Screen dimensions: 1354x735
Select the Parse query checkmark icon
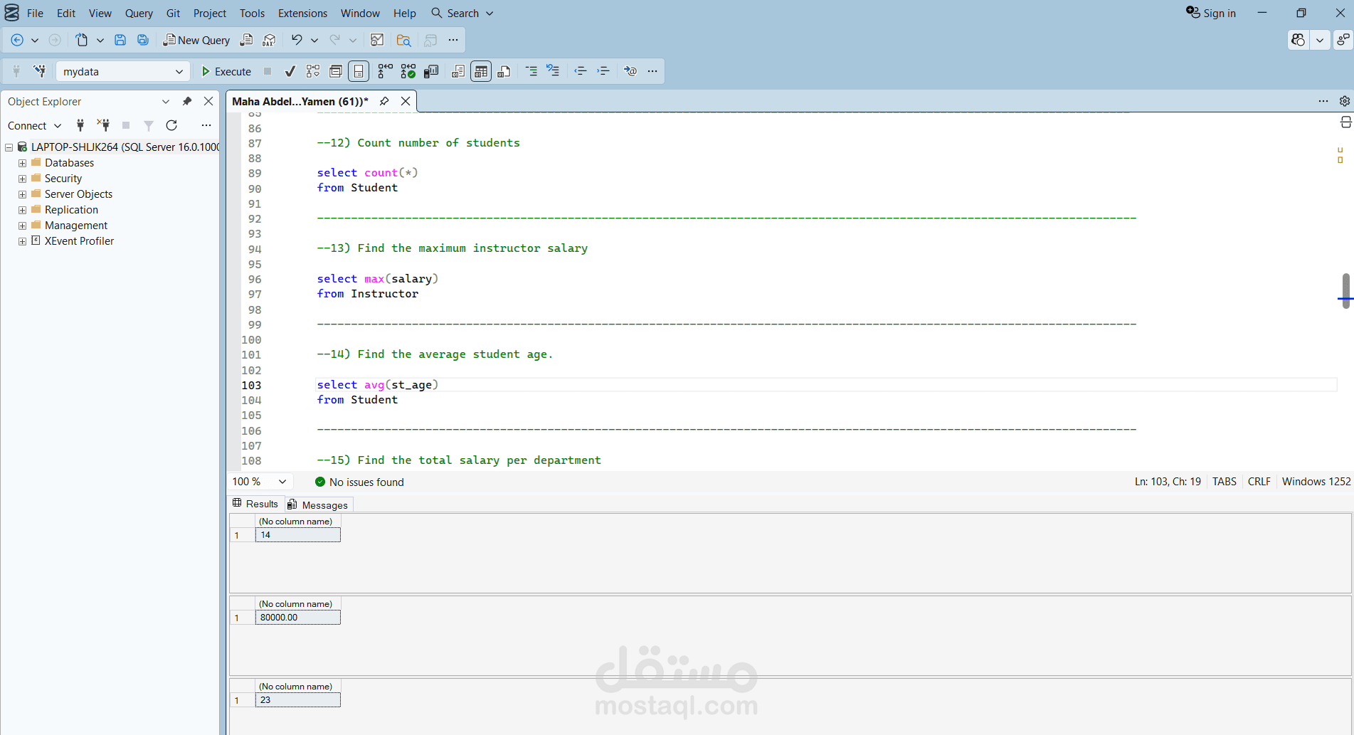[x=290, y=71]
